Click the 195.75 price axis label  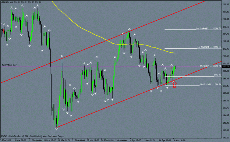[226, 108]
